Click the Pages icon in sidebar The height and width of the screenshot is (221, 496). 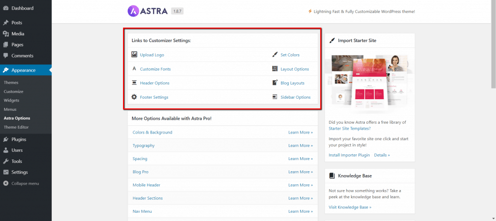[6, 45]
